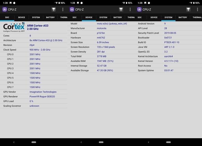Tap the back arrow in right screen navigation bar

click(x=149, y=142)
